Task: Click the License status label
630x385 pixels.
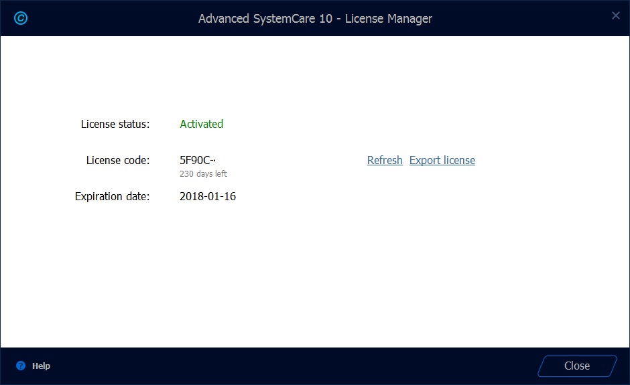Action: (x=115, y=124)
